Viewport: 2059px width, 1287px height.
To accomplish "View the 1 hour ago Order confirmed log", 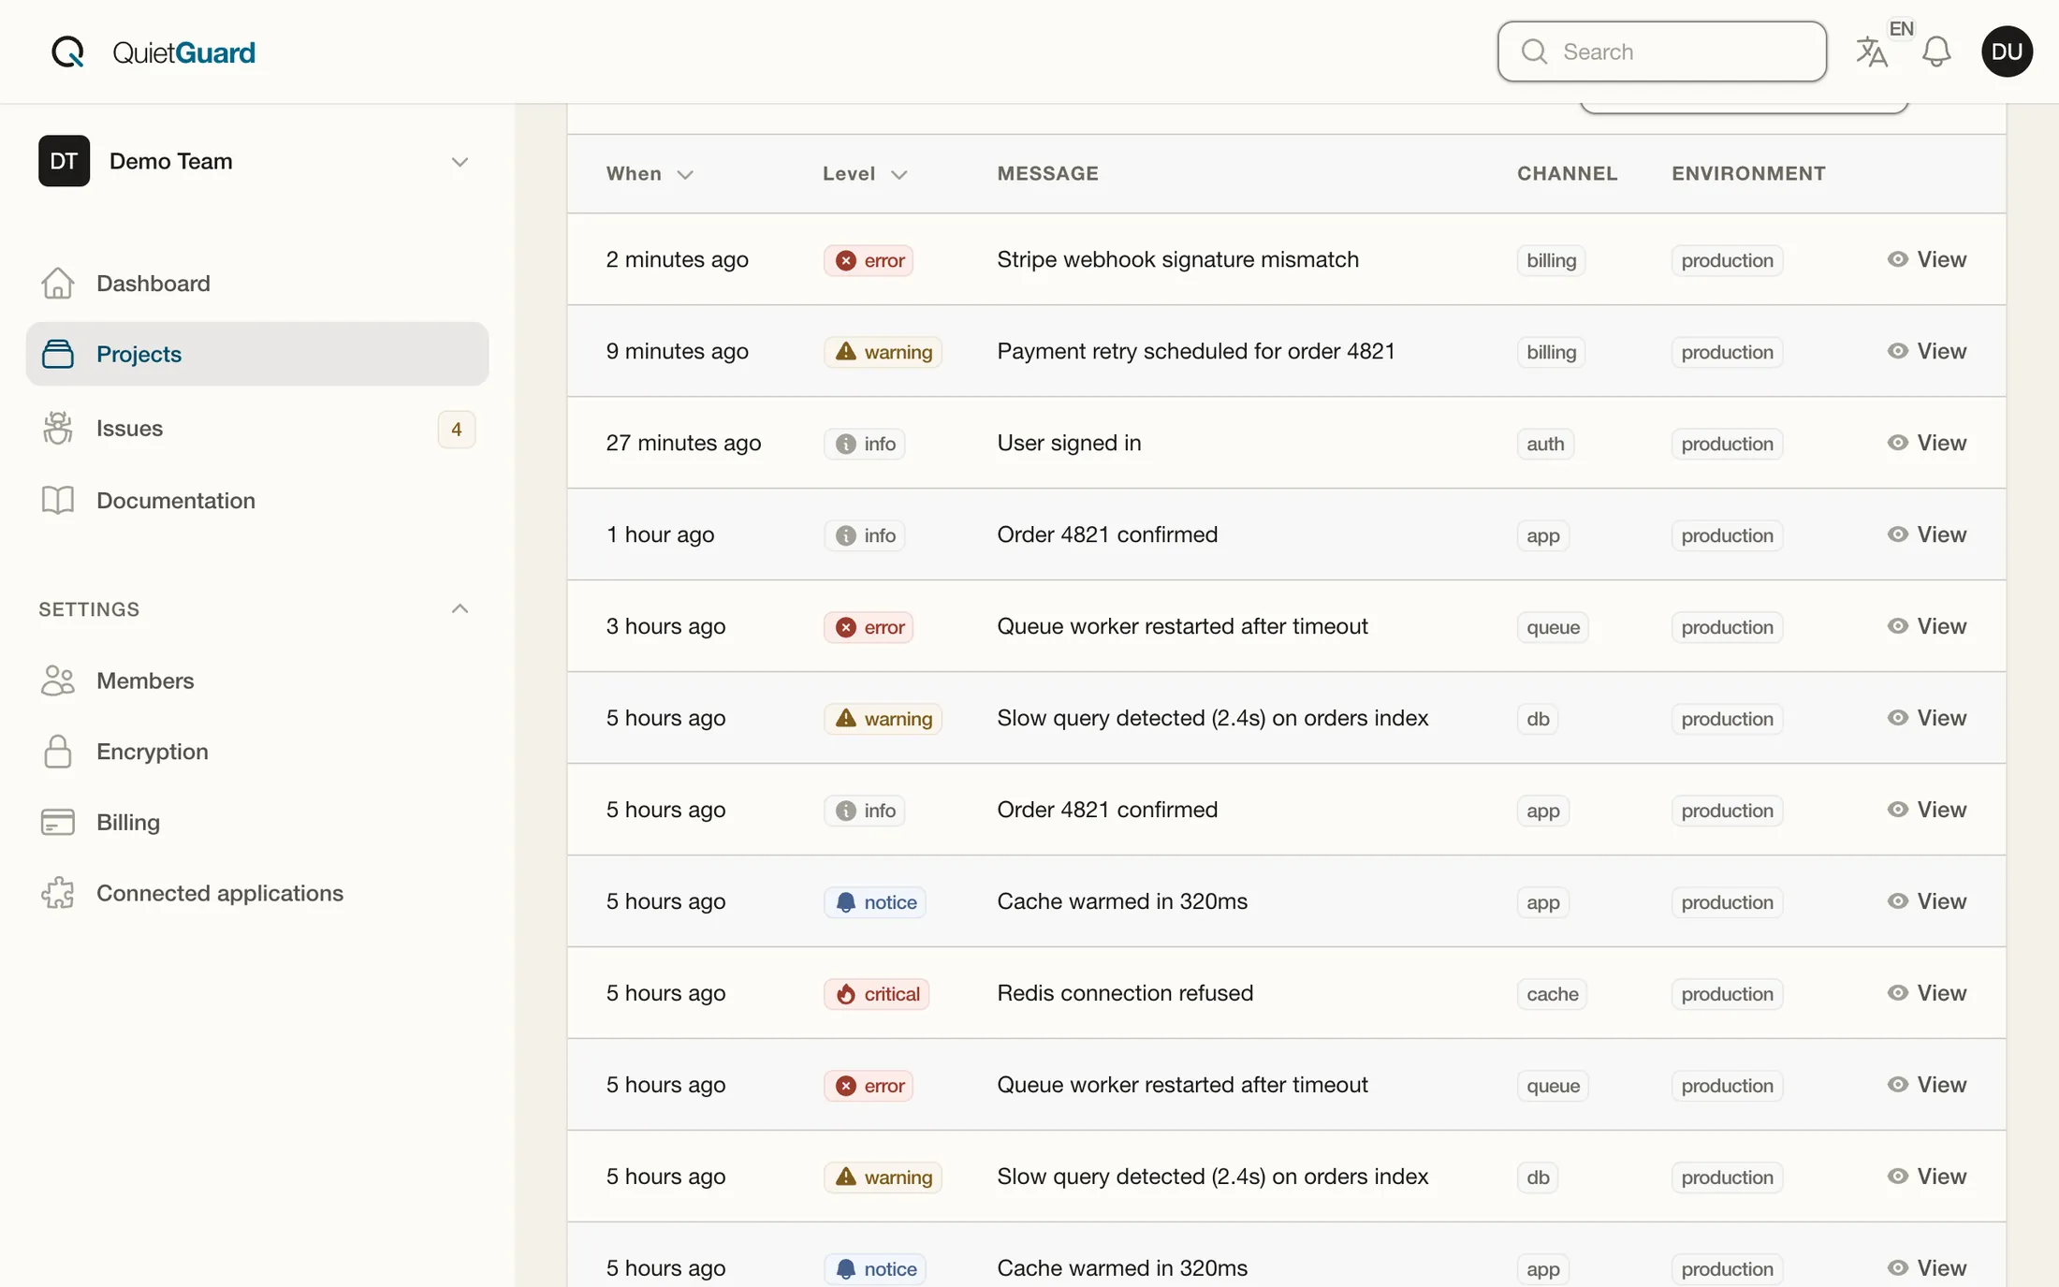I will pos(1926,534).
